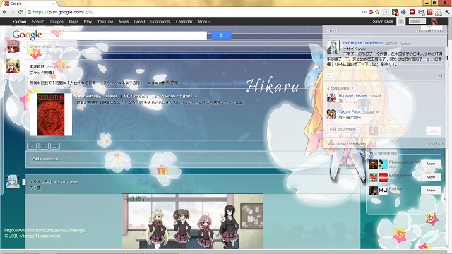Click the browser Back arrow

point(5,12)
